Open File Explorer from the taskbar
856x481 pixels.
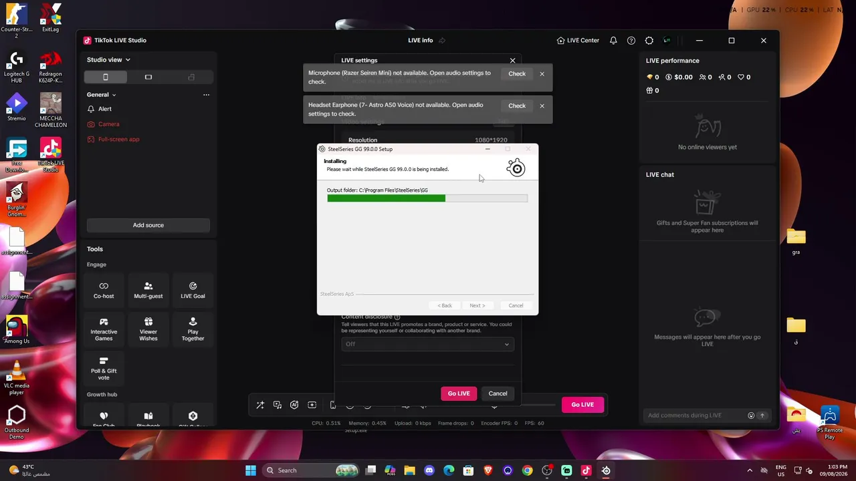tap(410, 470)
